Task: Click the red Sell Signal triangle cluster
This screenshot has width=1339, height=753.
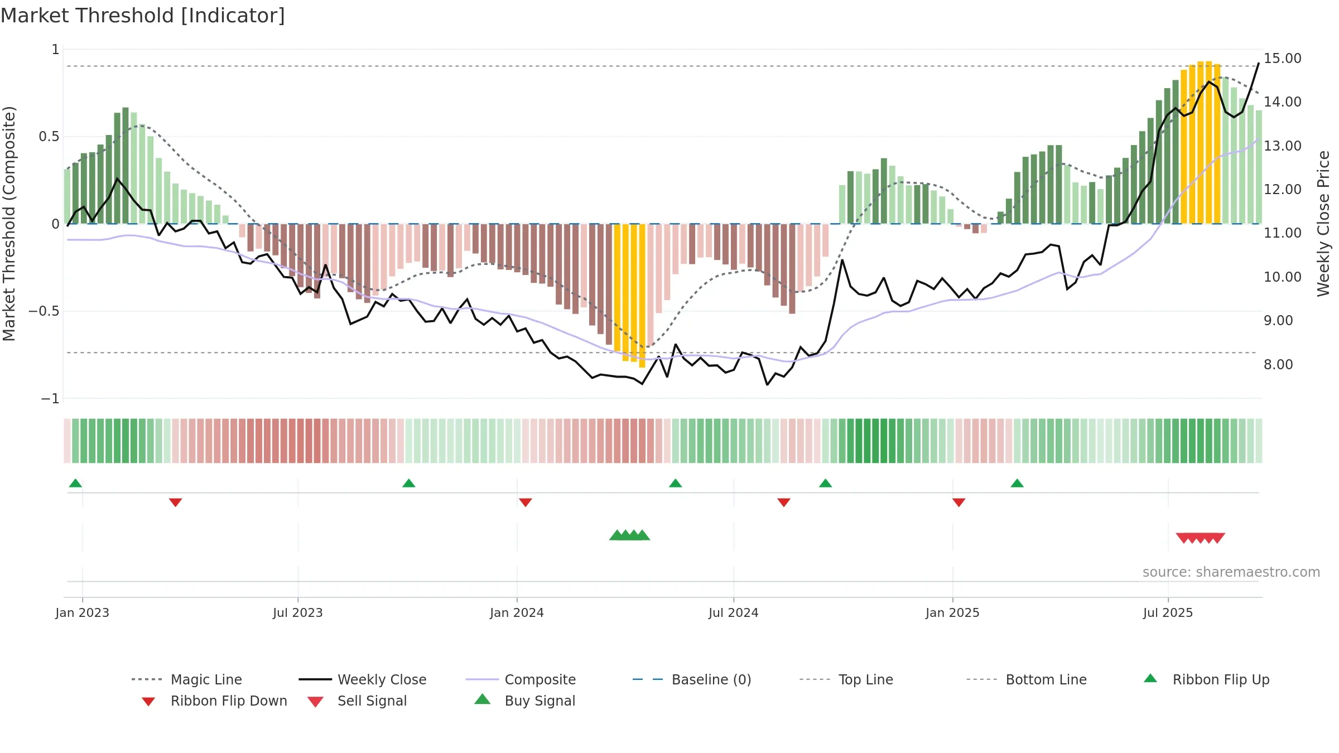Action: [x=1200, y=538]
